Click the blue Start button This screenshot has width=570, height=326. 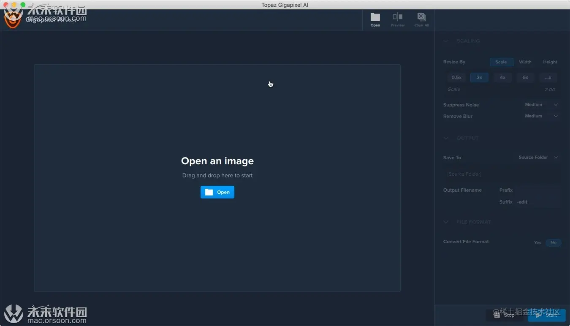pyautogui.click(x=547, y=315)
